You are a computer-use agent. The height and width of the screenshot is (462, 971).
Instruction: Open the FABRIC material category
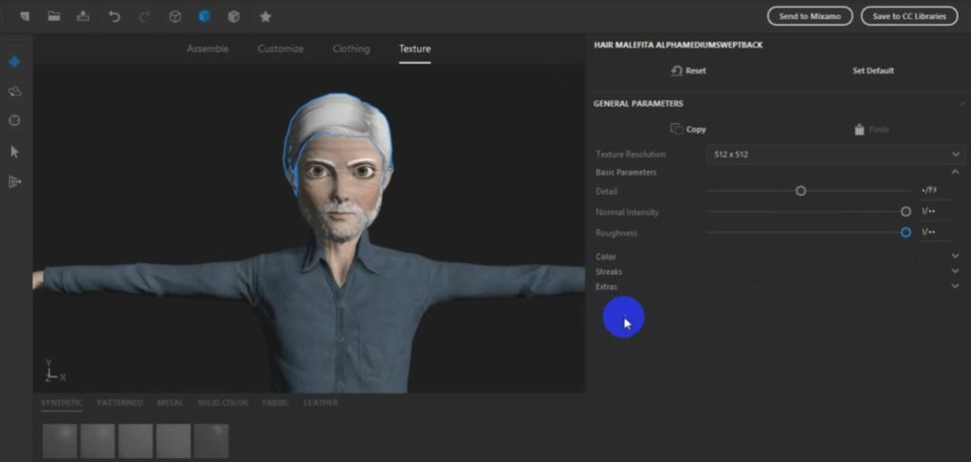(x=275, y=402)
